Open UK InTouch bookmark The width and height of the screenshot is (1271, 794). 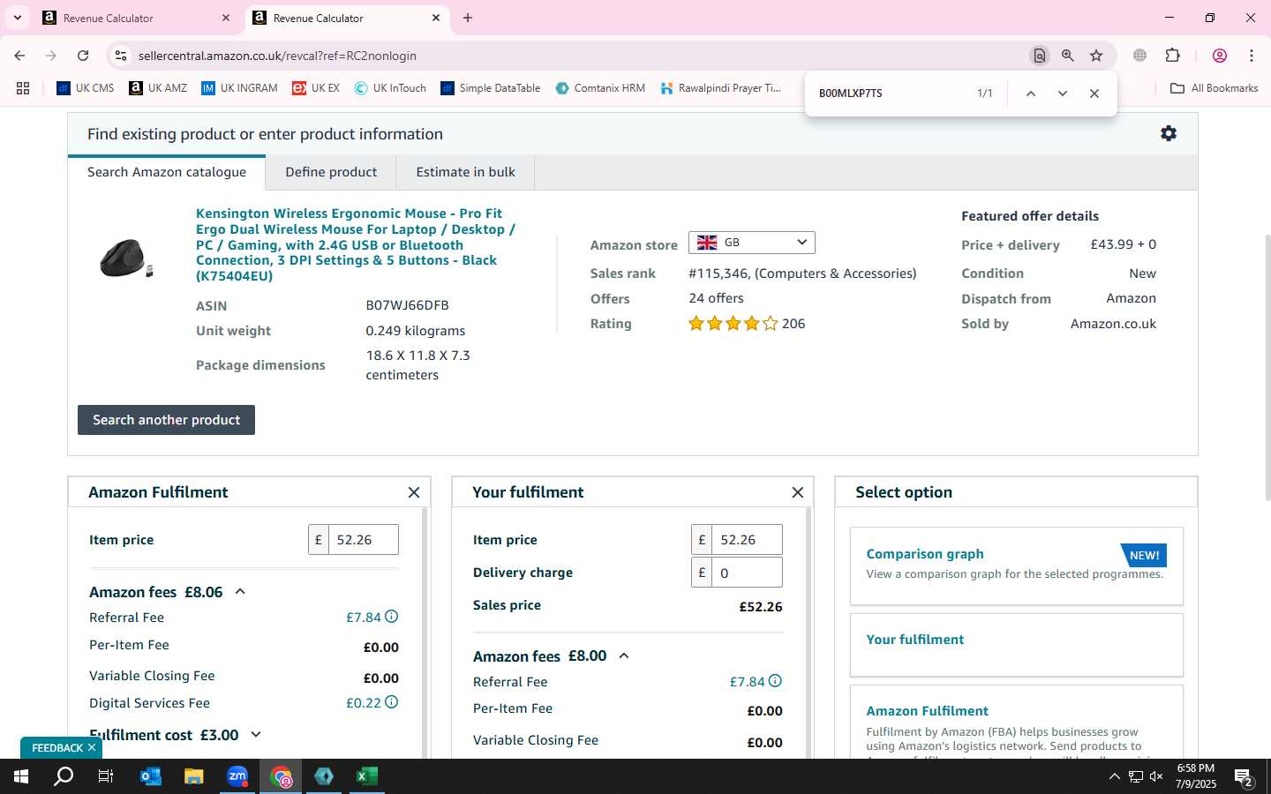tap(390, 88)
